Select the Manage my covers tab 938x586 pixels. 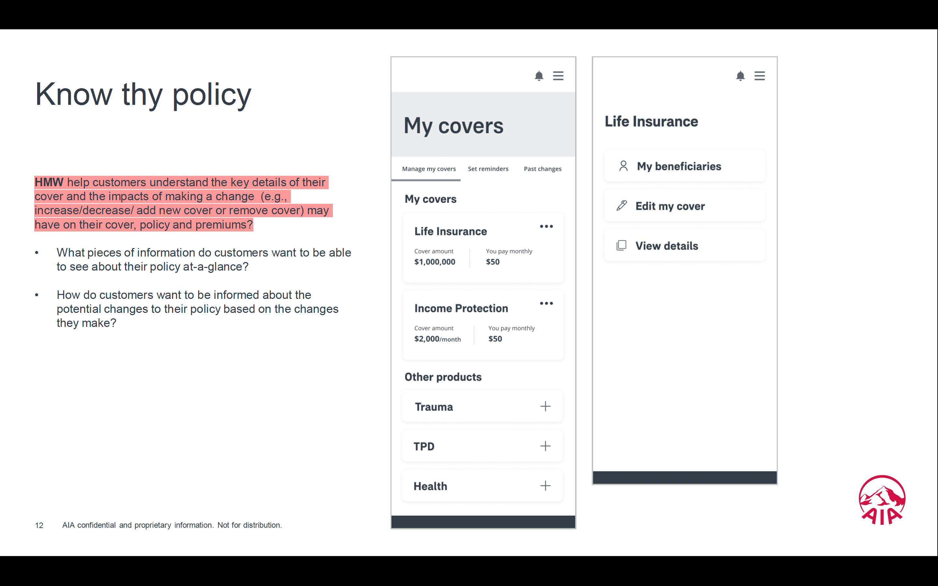(429, 169)
